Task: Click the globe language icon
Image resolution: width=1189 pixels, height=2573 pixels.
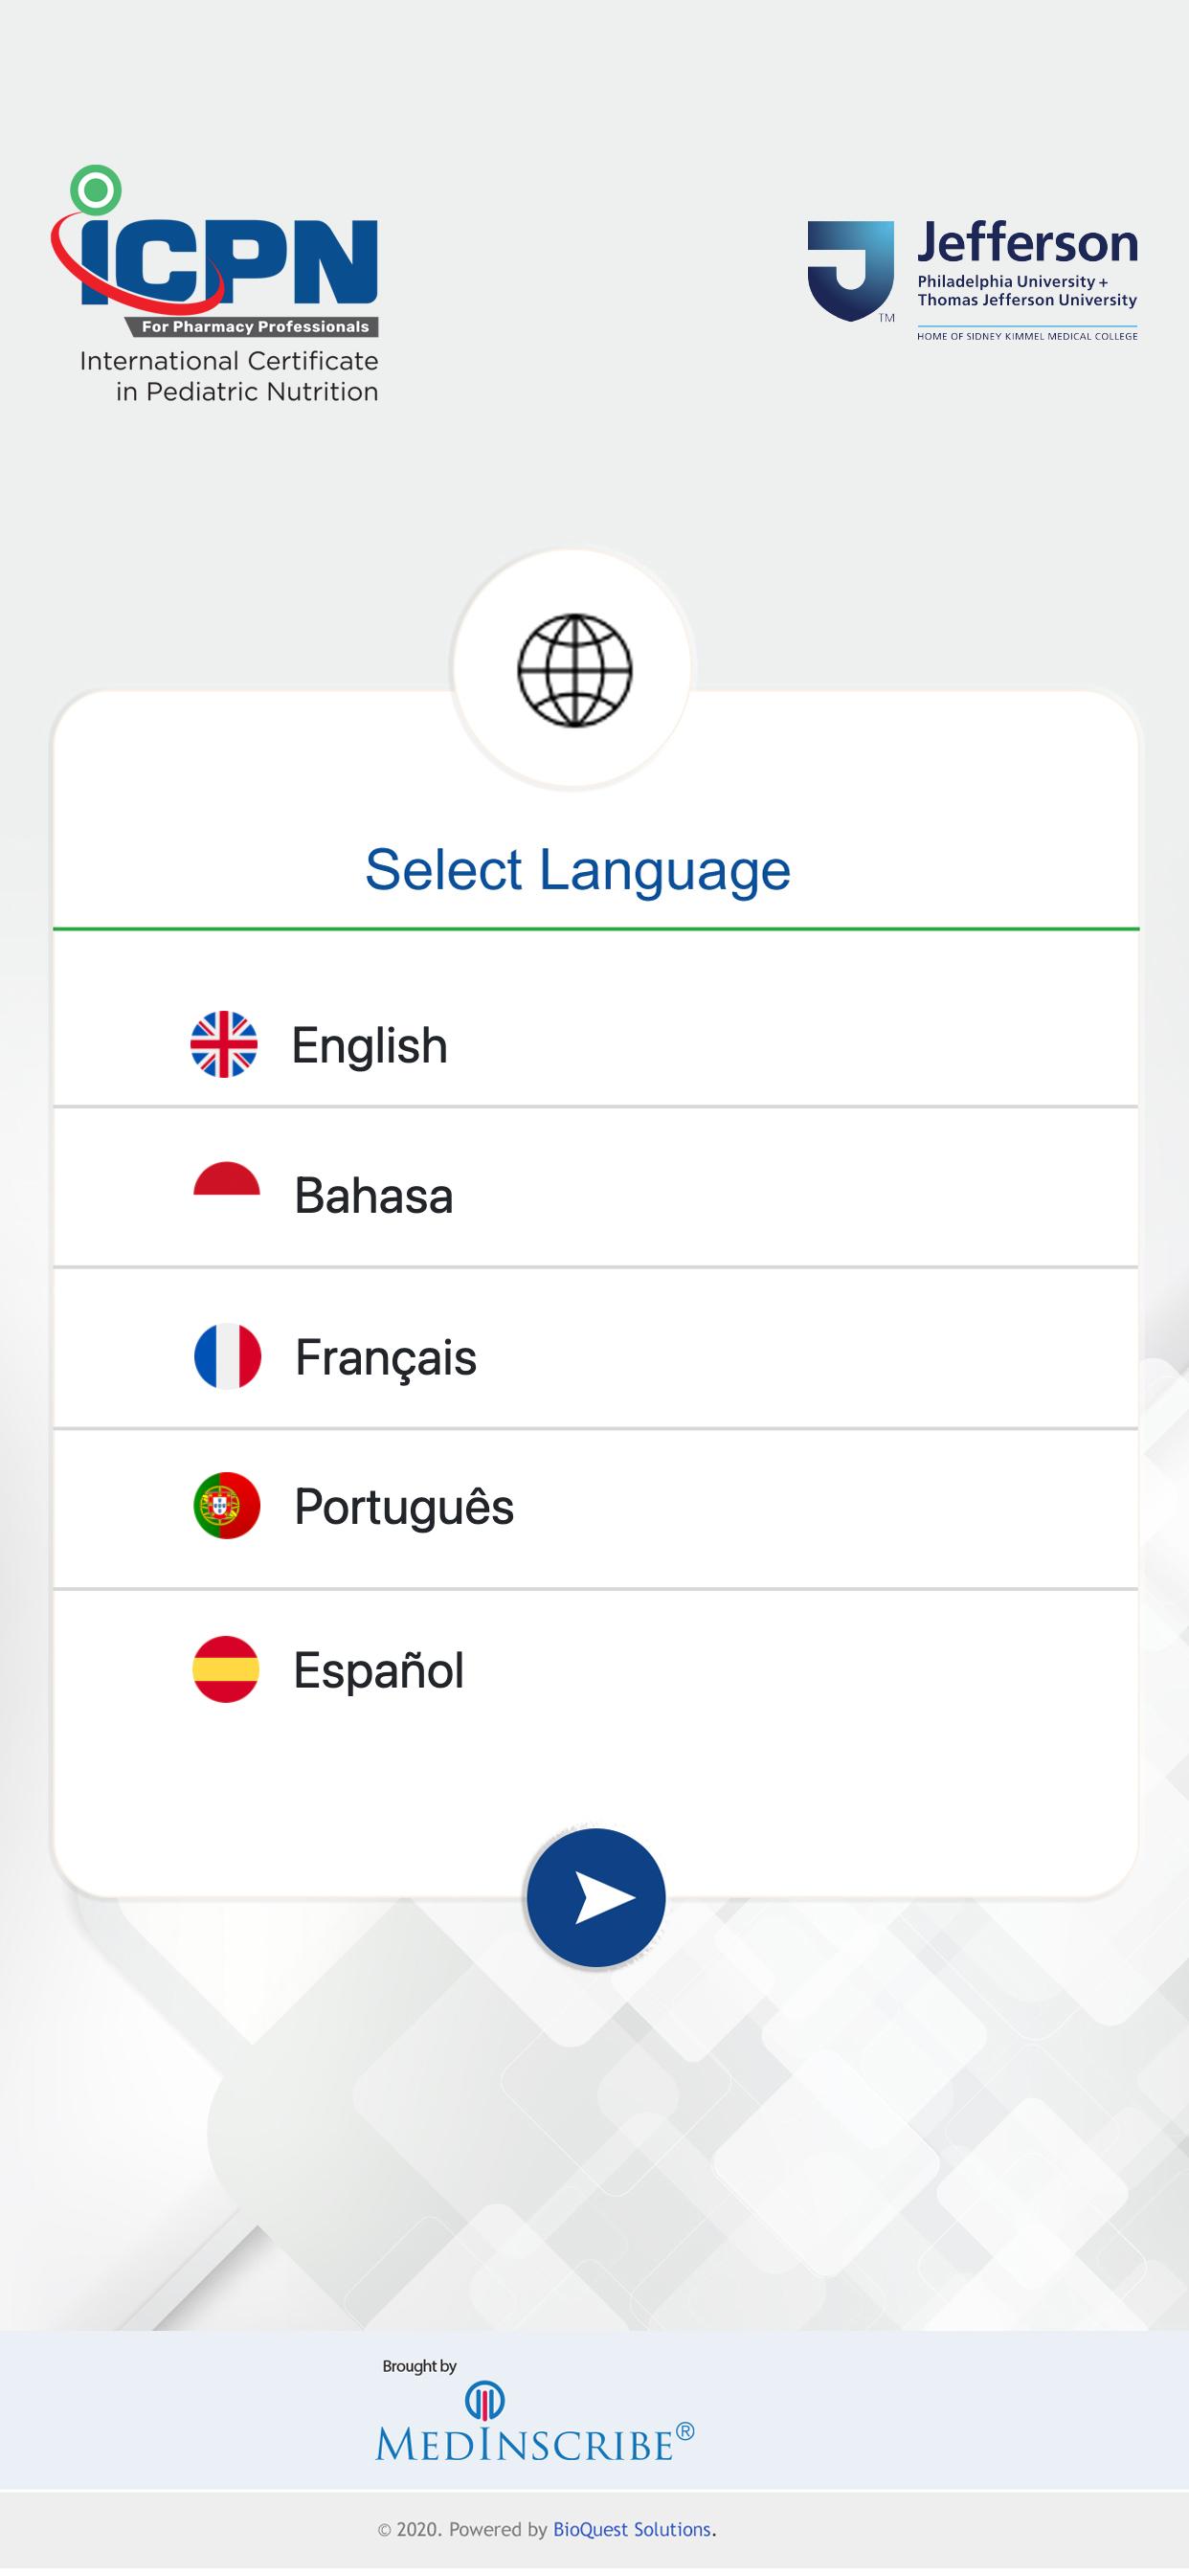Action: coord(573,669)
